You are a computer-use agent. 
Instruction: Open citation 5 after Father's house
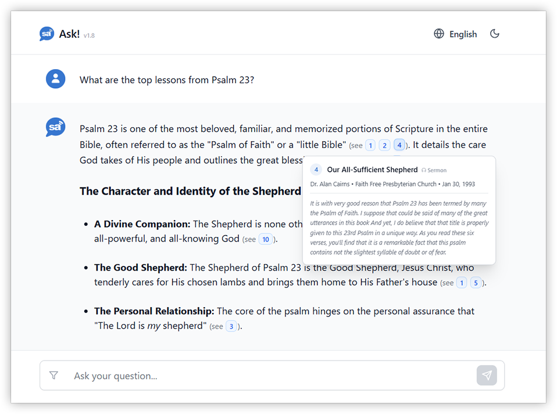476,283
